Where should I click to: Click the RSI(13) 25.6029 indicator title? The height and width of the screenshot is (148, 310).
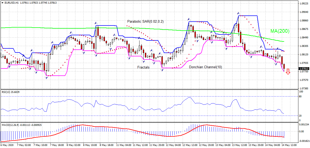[x=11, y=92]
